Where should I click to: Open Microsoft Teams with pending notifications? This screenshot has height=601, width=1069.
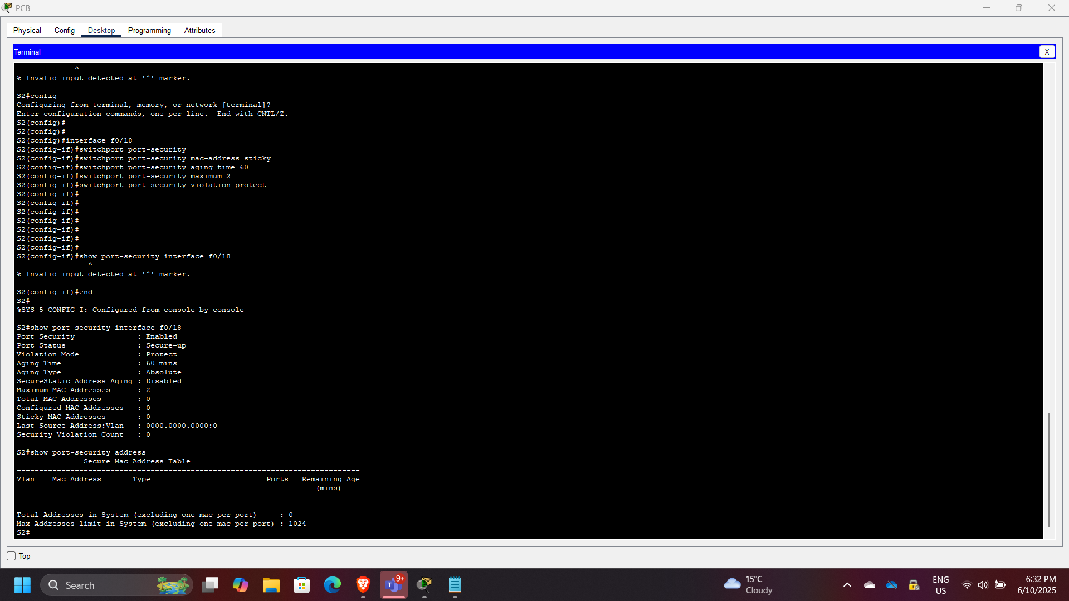394,585
